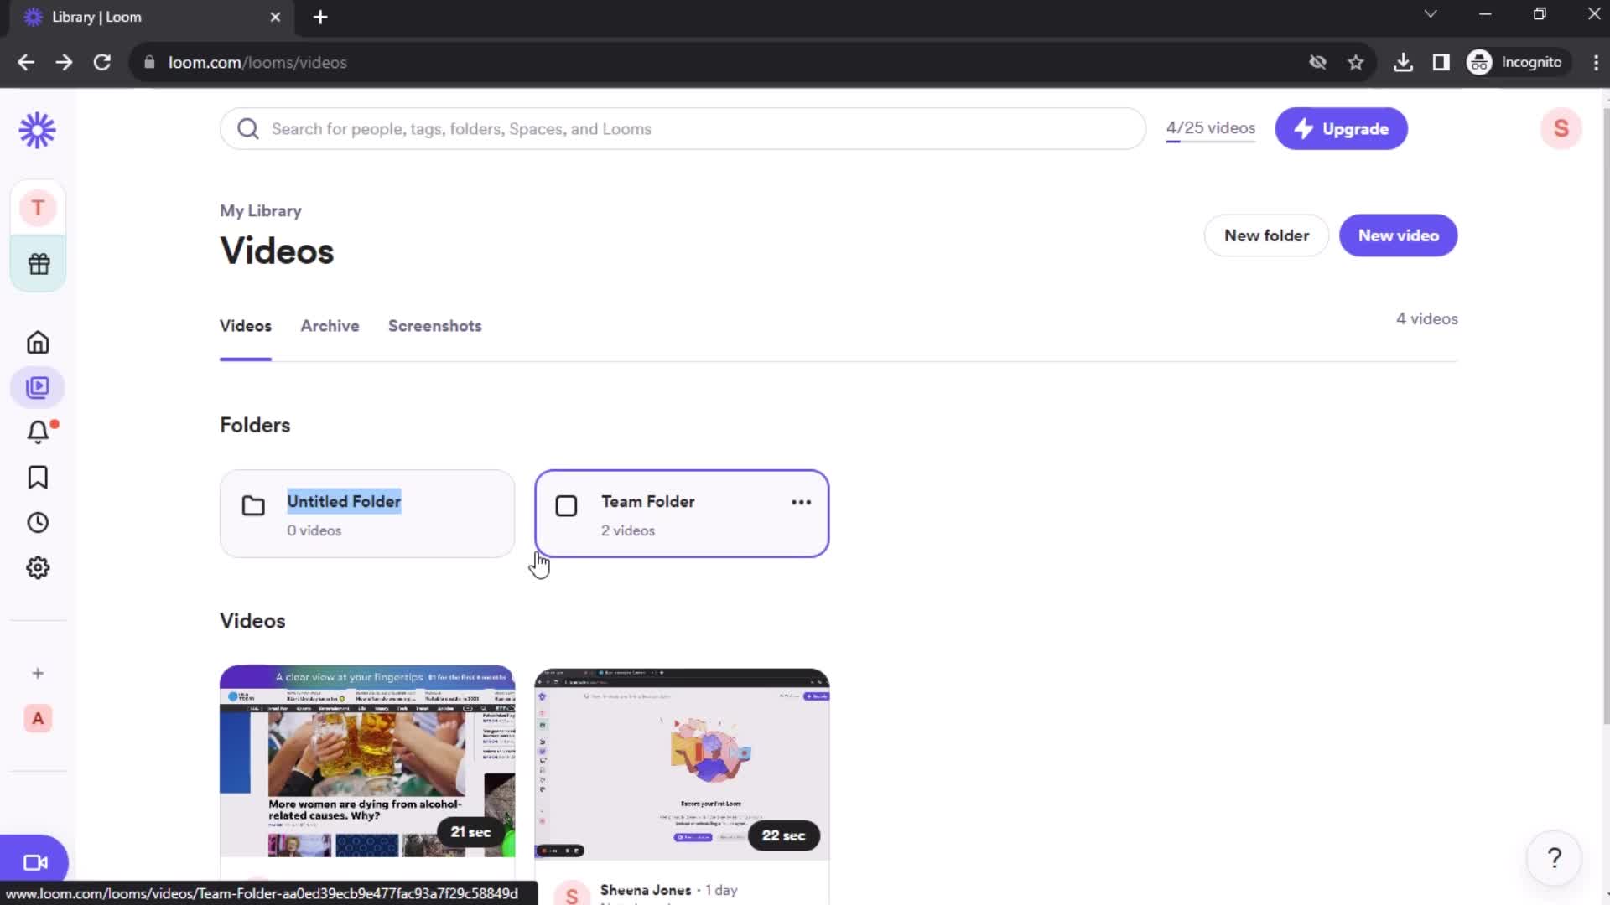
Task: Select the Team Folder checkbox
Action: (566, 505)
